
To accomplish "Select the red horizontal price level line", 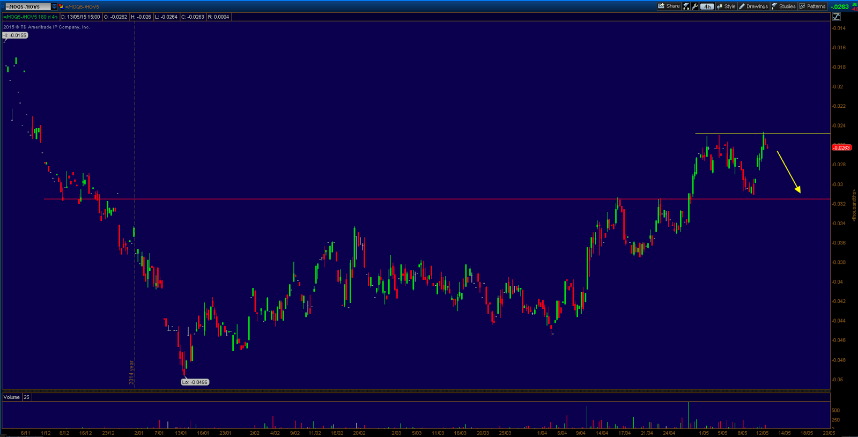I will (437, 199).
